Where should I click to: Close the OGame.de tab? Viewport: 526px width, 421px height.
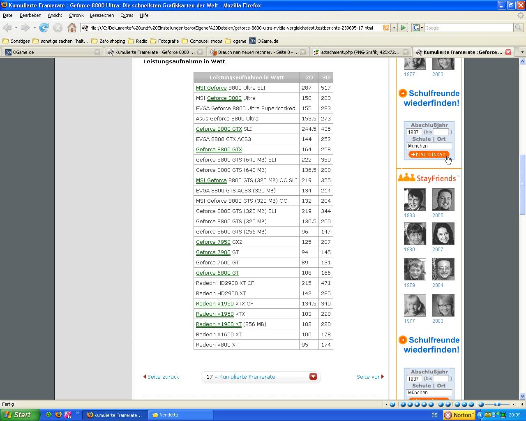97,52
